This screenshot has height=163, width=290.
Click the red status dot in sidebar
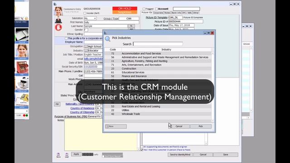coord(24,115)
